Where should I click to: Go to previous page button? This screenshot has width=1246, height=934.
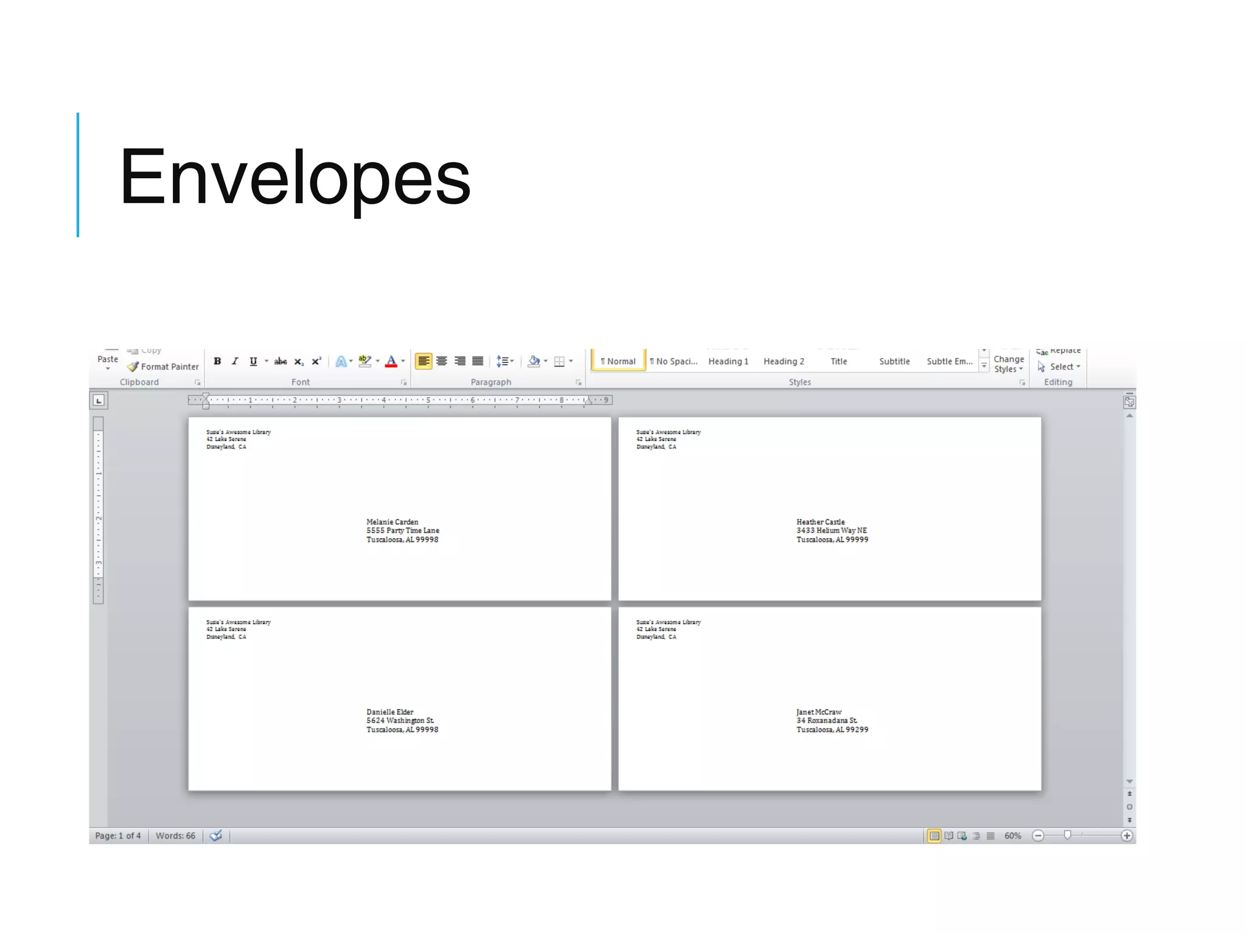pyautogui.click(x=1129, y=794)
